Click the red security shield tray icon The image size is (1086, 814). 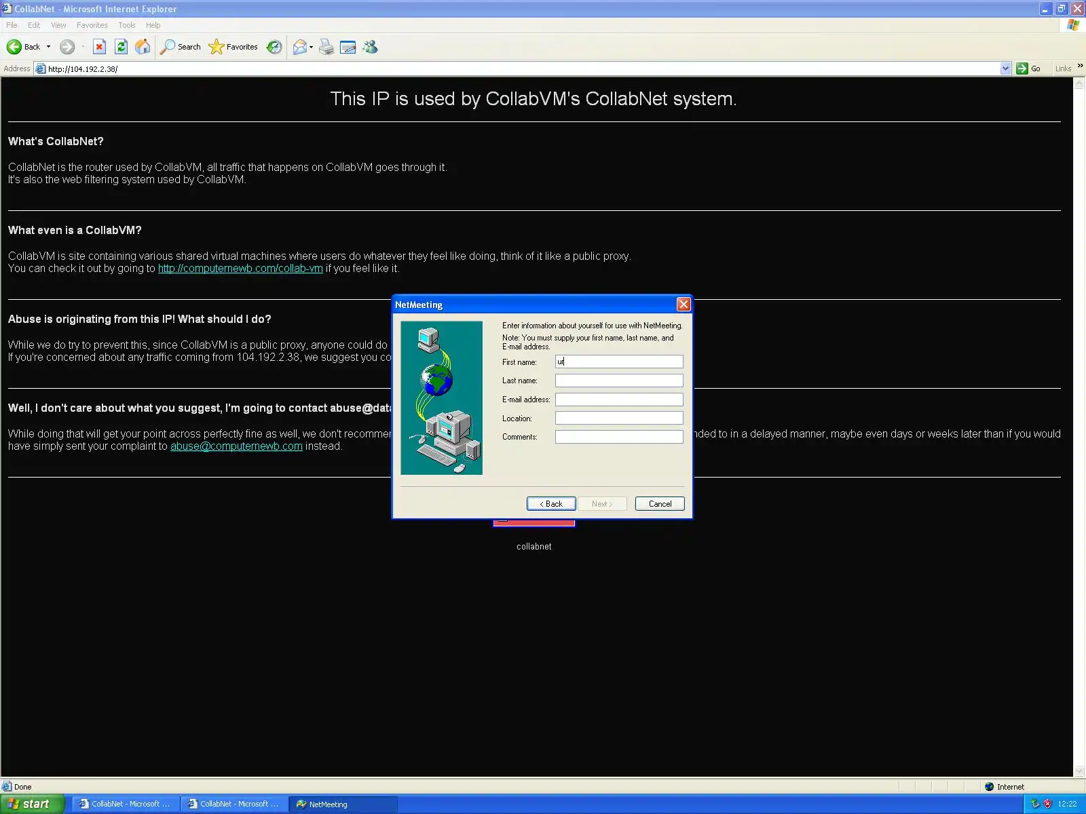1047,804
